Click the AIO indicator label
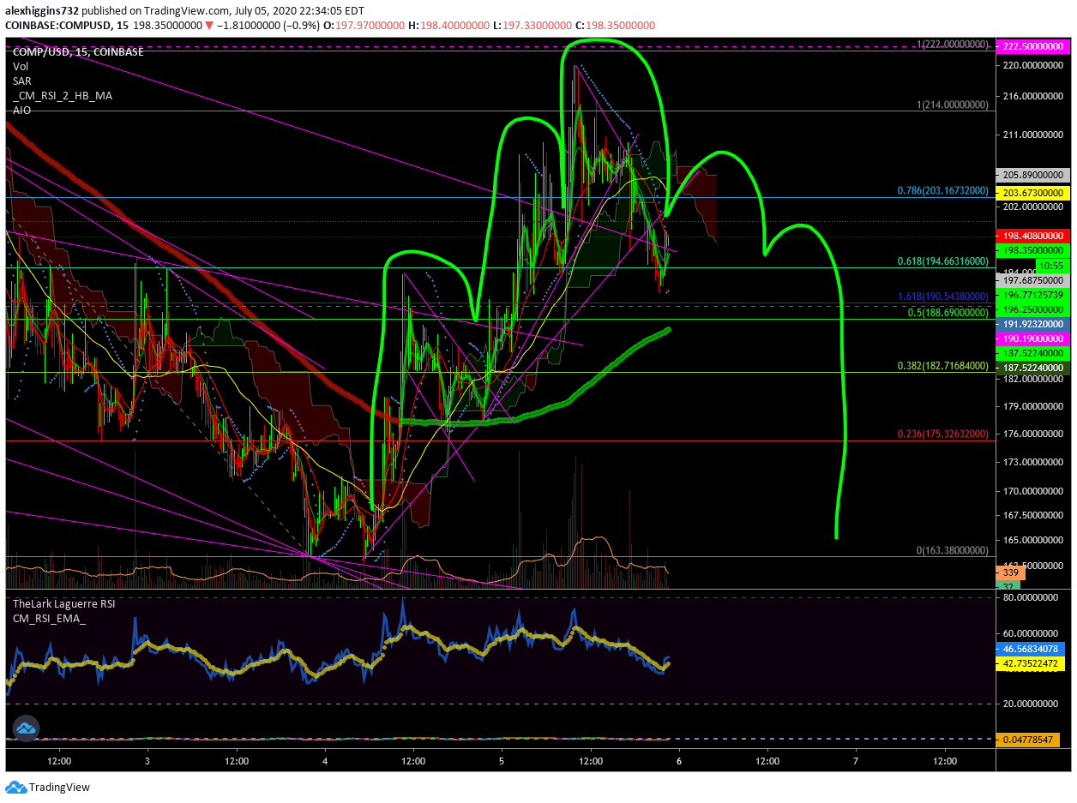 click(21, 110)
